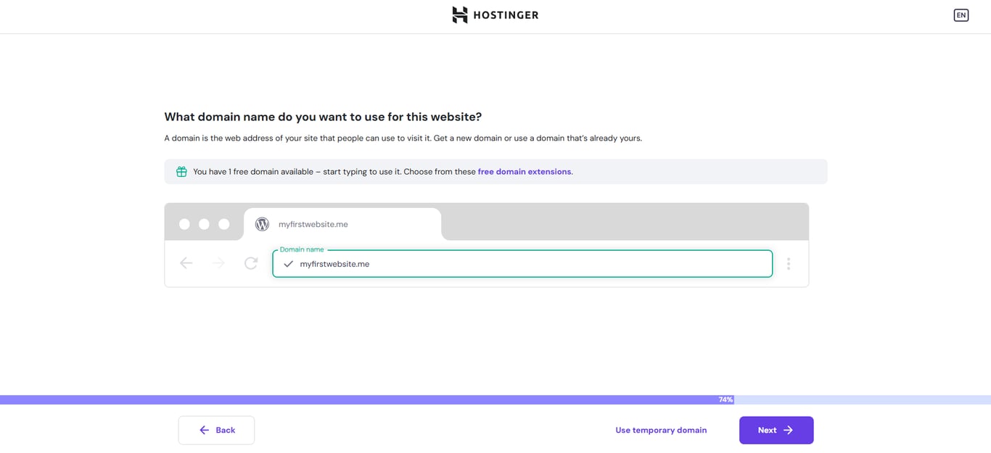Click the checkmark inside the domain name field
991x453 pixels.
tap(288, 264)
